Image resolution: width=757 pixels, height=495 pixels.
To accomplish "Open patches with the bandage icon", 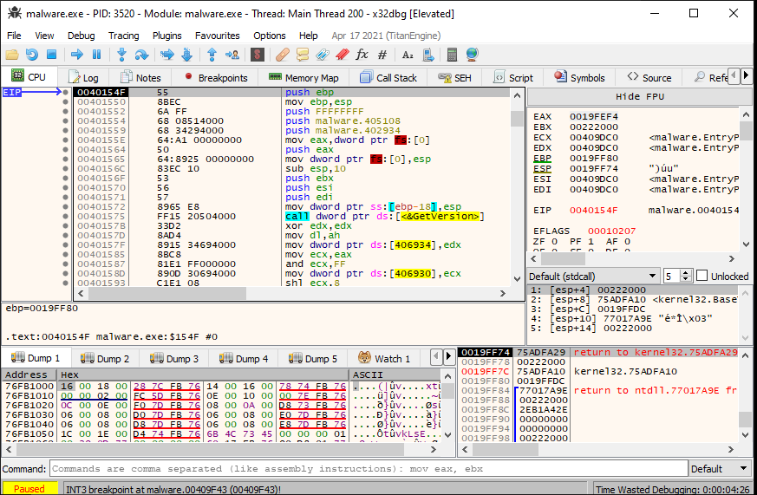I will (283, 55).
